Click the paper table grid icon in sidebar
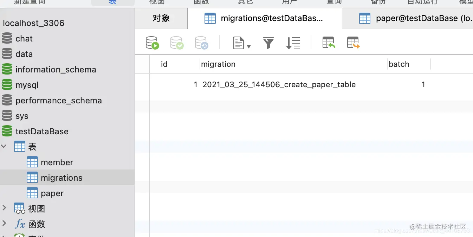The height and width of the screenshot is (237, 473). coord(32,193)
